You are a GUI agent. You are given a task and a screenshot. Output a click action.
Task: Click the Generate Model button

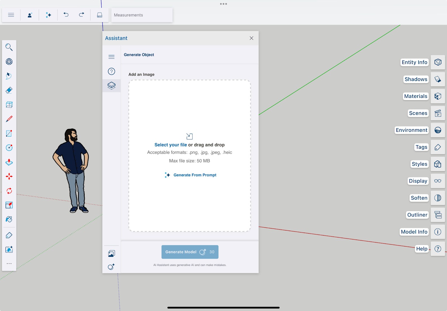[x=190, y=252]
